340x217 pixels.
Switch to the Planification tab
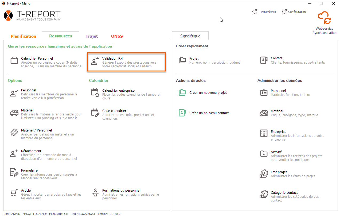tap(23, 36)
